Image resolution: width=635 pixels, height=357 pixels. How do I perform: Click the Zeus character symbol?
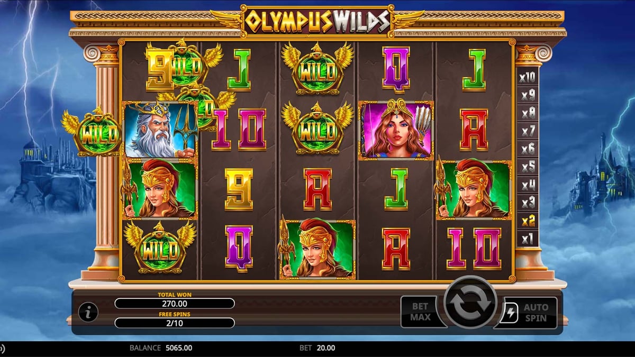tap(160, 130)
